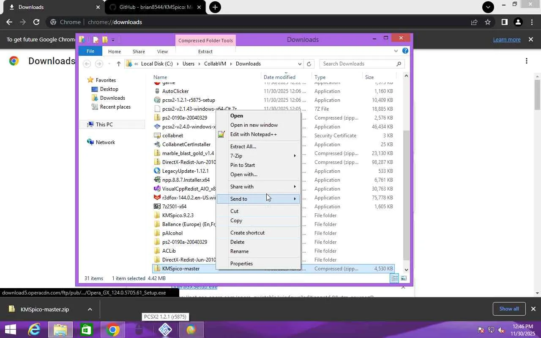Open the Explorer View ribbon tab

[x=162, y=52]
